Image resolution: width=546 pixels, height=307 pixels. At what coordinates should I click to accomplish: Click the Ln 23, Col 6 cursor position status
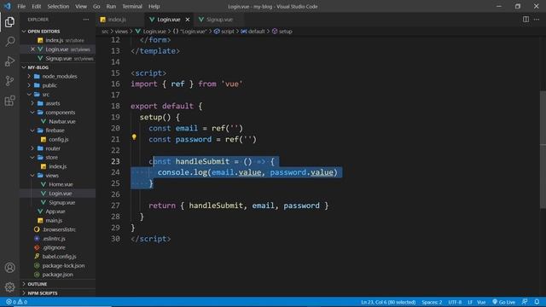pyautogui.click(x=388, y=302)
